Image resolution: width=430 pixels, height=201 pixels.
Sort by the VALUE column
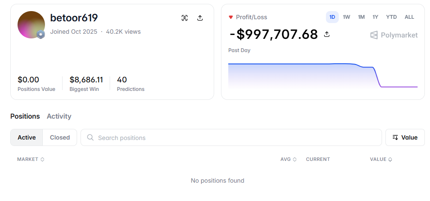[381, 159]
